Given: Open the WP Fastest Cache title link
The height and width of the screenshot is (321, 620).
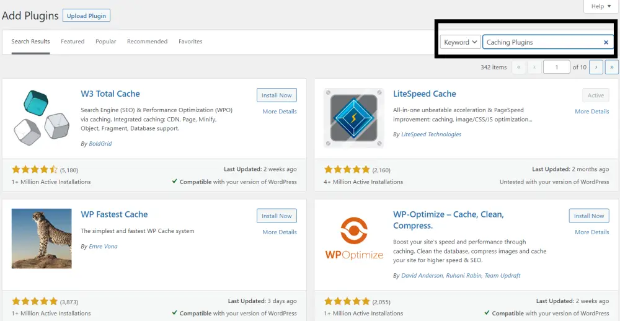Looking at the screenshot, I should 114,214.
